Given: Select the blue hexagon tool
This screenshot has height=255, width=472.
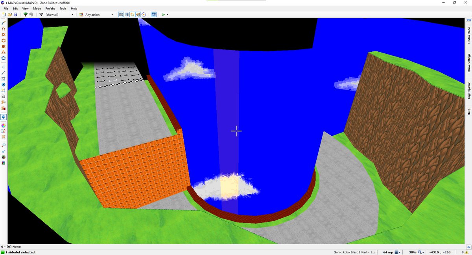Looking at the screenshot, I should 4,58.
